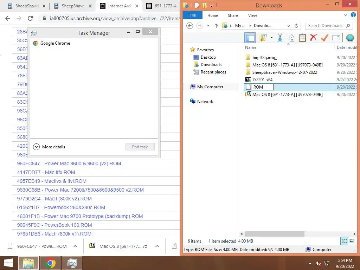Viewport: 360px width, 270px height.
Task: Go up one folder level
Action: pyautogui.click(x=216, y=26)
